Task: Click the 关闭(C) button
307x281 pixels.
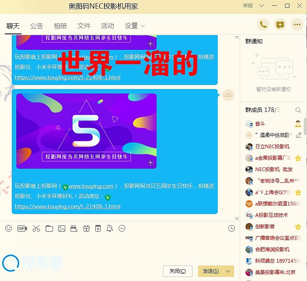Action: click(x=177, y=271)
